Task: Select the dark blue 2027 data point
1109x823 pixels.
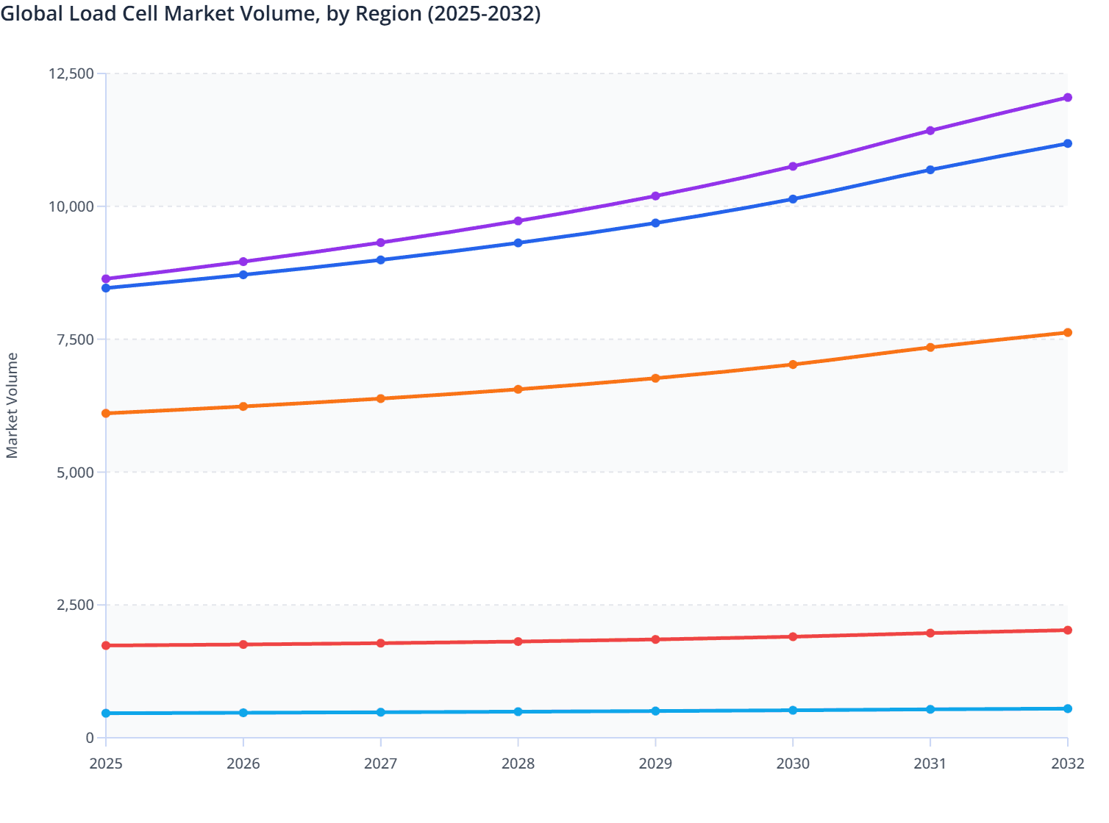Action: (x=381, y=260)
